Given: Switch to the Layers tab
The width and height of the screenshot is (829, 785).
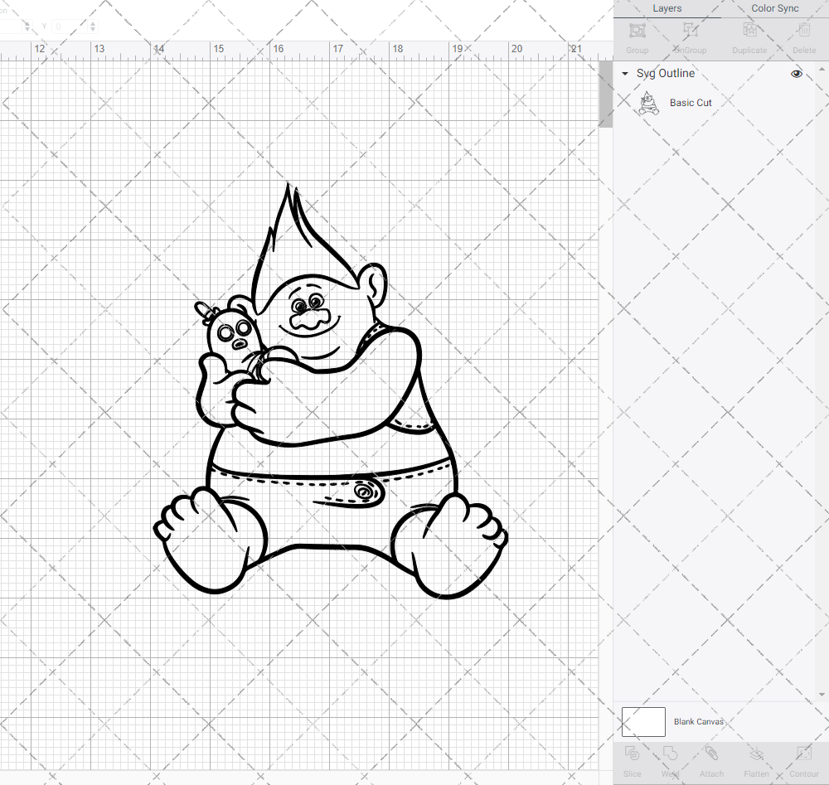Looking at the screenshot, I should (667, 8).
